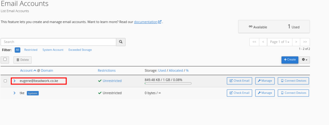Go to the first page arrows

(254, 42)
